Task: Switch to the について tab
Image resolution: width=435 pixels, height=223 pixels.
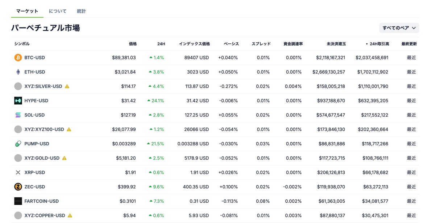Action: pyautogui.click(x=58, y=11)
